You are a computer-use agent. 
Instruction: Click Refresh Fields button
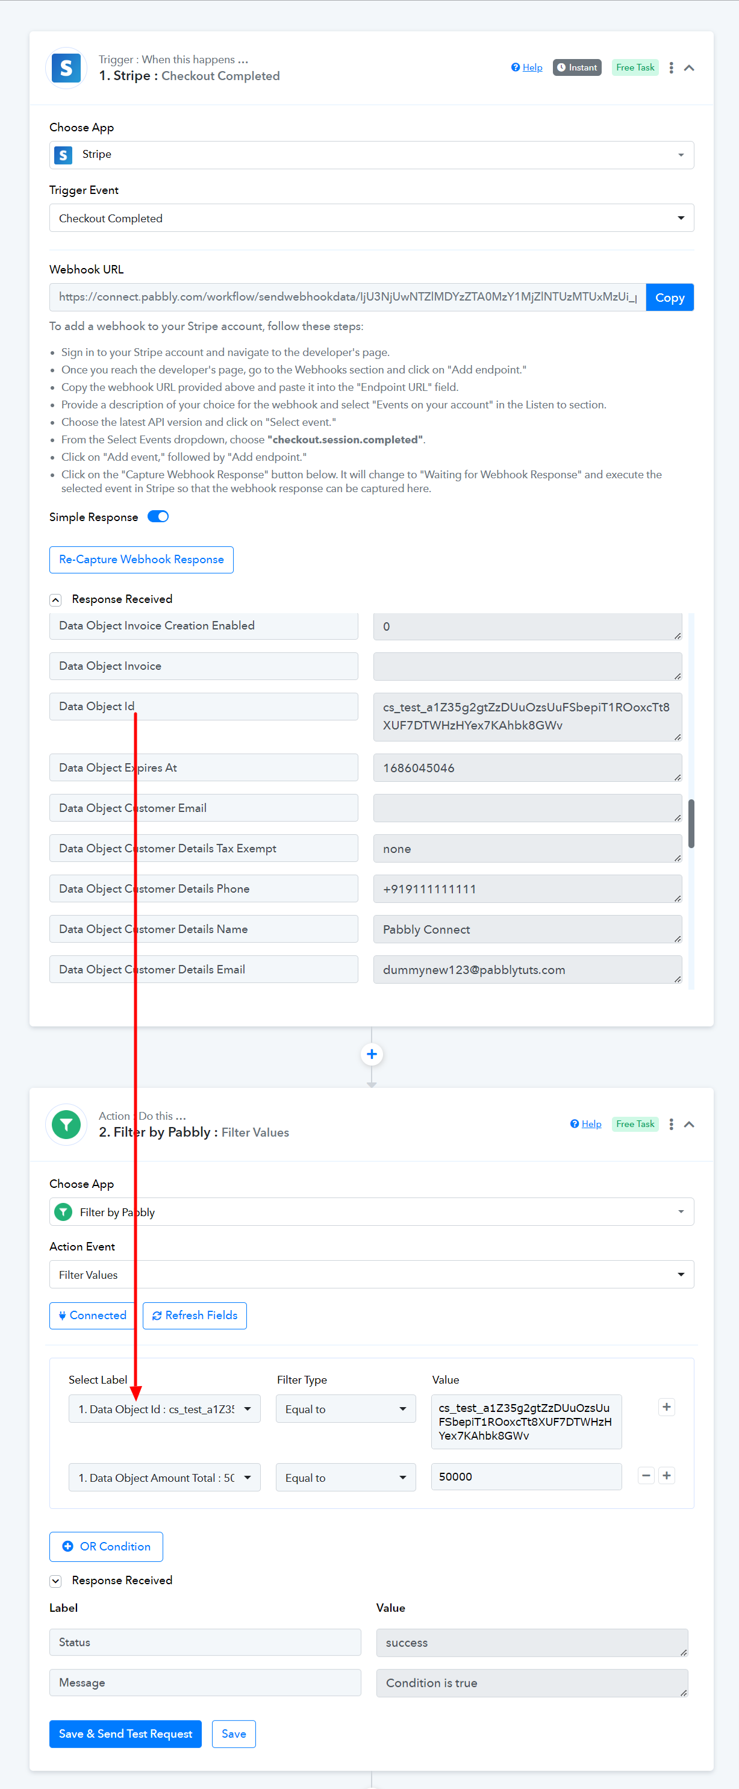tap(195, 1316)
